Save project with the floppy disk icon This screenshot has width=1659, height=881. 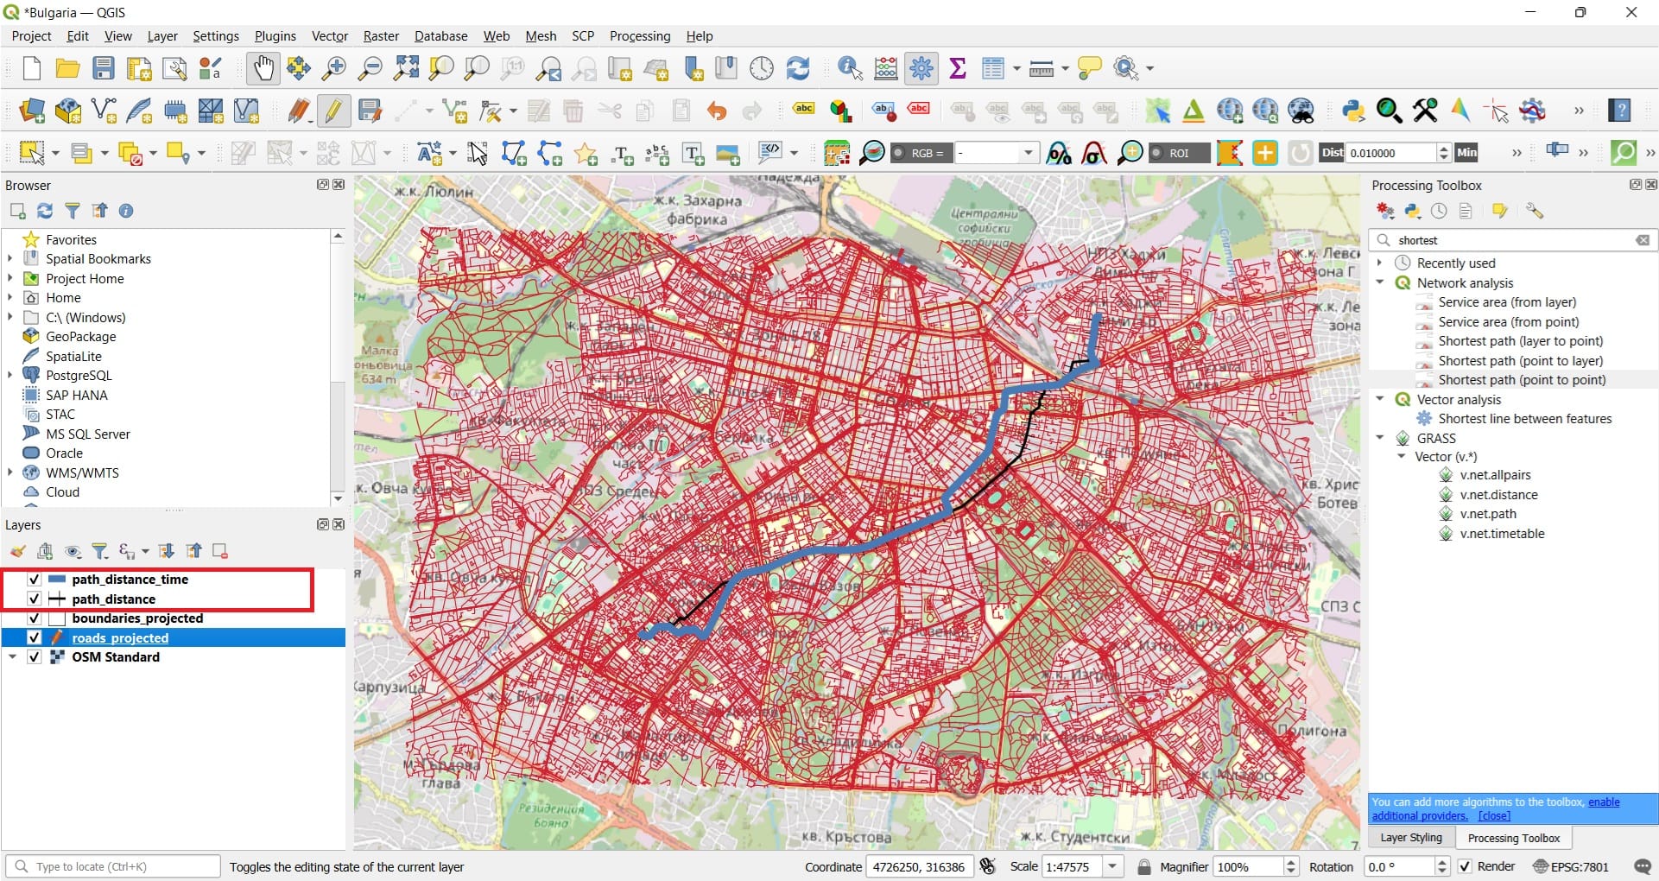(x=104, y=68)
